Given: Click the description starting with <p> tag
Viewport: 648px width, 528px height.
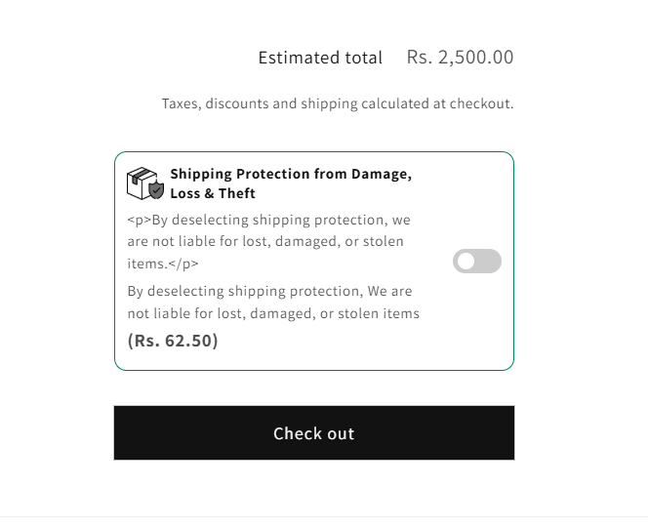Looking at the screenshot, I should tap(268, 219).
